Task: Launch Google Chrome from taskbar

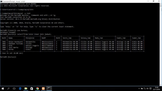Action: (x=37, y=88)
